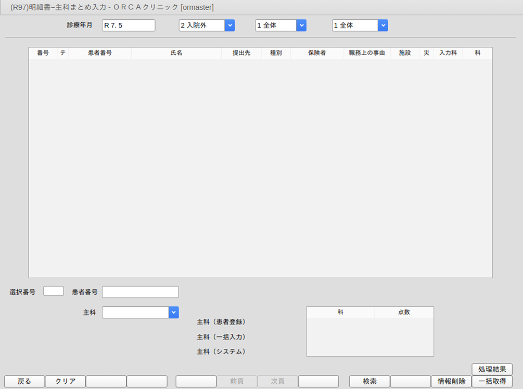Open 処理結果 results
This screenshot has width=523, height=389.
pos(492,369)
